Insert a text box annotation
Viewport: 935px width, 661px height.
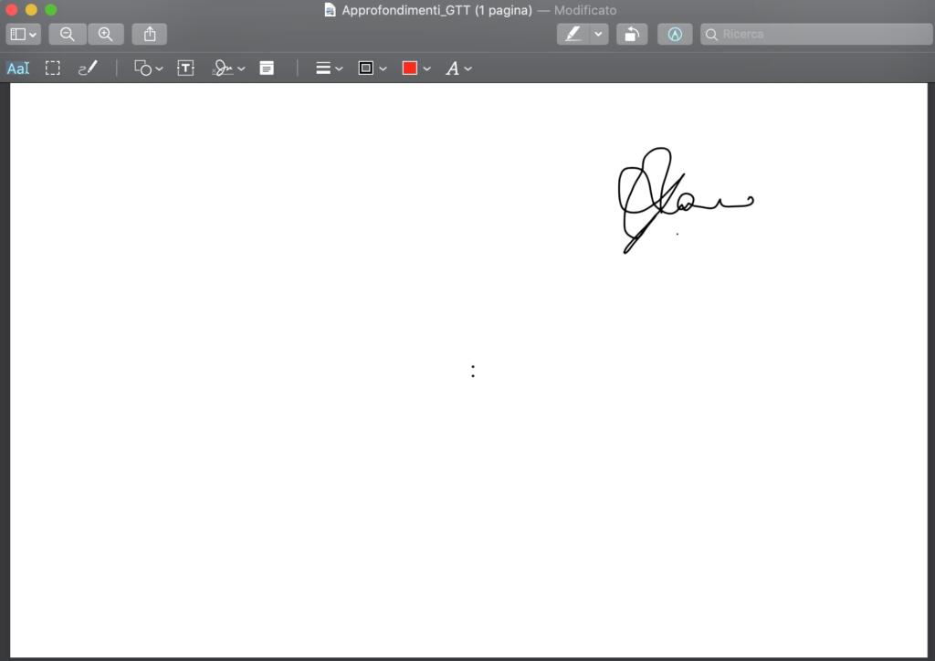point(185,68)
